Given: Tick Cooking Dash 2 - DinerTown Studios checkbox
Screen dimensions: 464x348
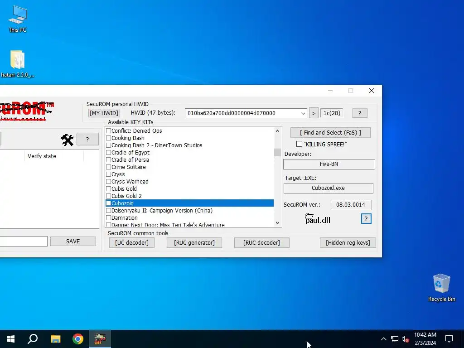Looking at the screenshot, I should (x=109, y=145).
